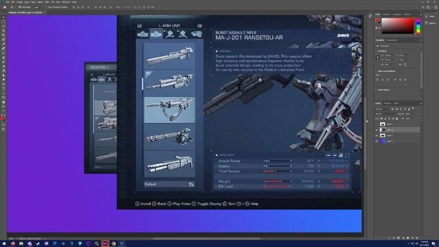Click the canvas vertical scrollbar
The height and width of the screenshot is (247, 439).
coord(365,133)
